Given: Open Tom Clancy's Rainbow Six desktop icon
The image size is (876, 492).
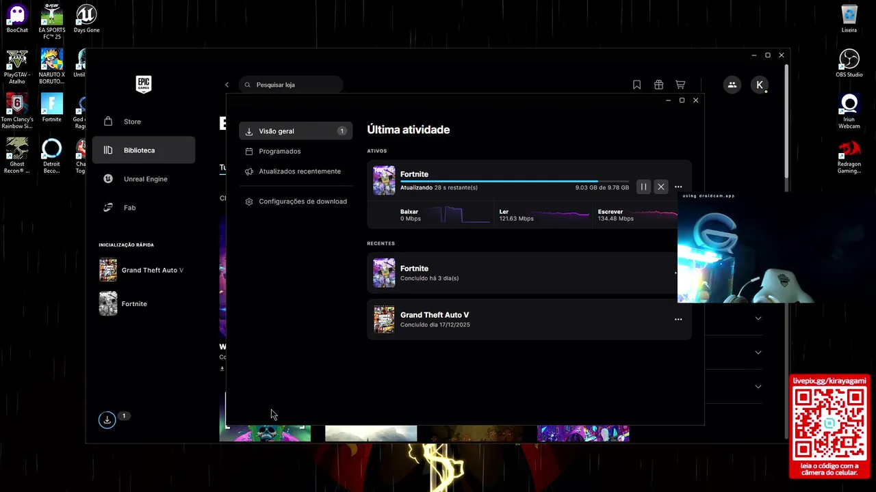Looking at the screenshot, I should [x=17, y=111].
